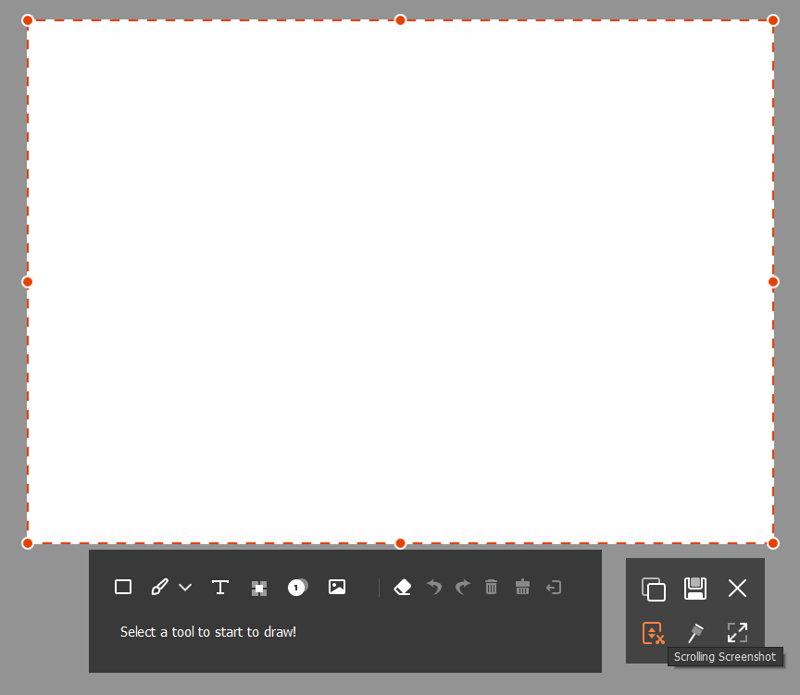Click the bottom-left selection corner handle
Viewport: 800px width, 695px height.
pos(28,543)
